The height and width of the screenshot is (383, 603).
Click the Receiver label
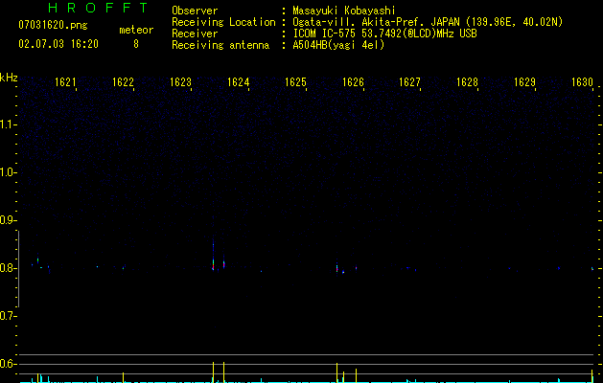pos(195,34)
